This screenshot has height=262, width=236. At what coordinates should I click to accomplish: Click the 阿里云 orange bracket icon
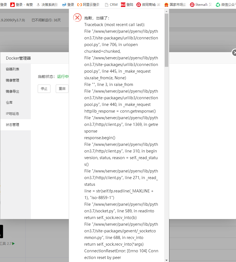click(80, 5)
